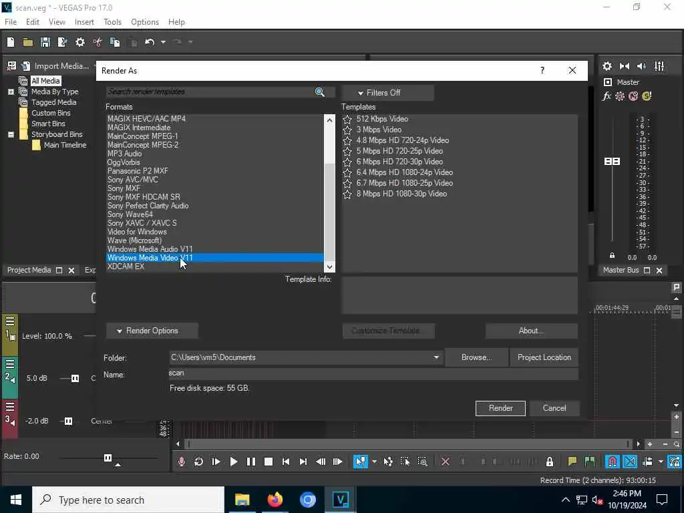This screenshot has width=684, height=513.
Task: Click the Next Frame button
Action: [337, 462]
